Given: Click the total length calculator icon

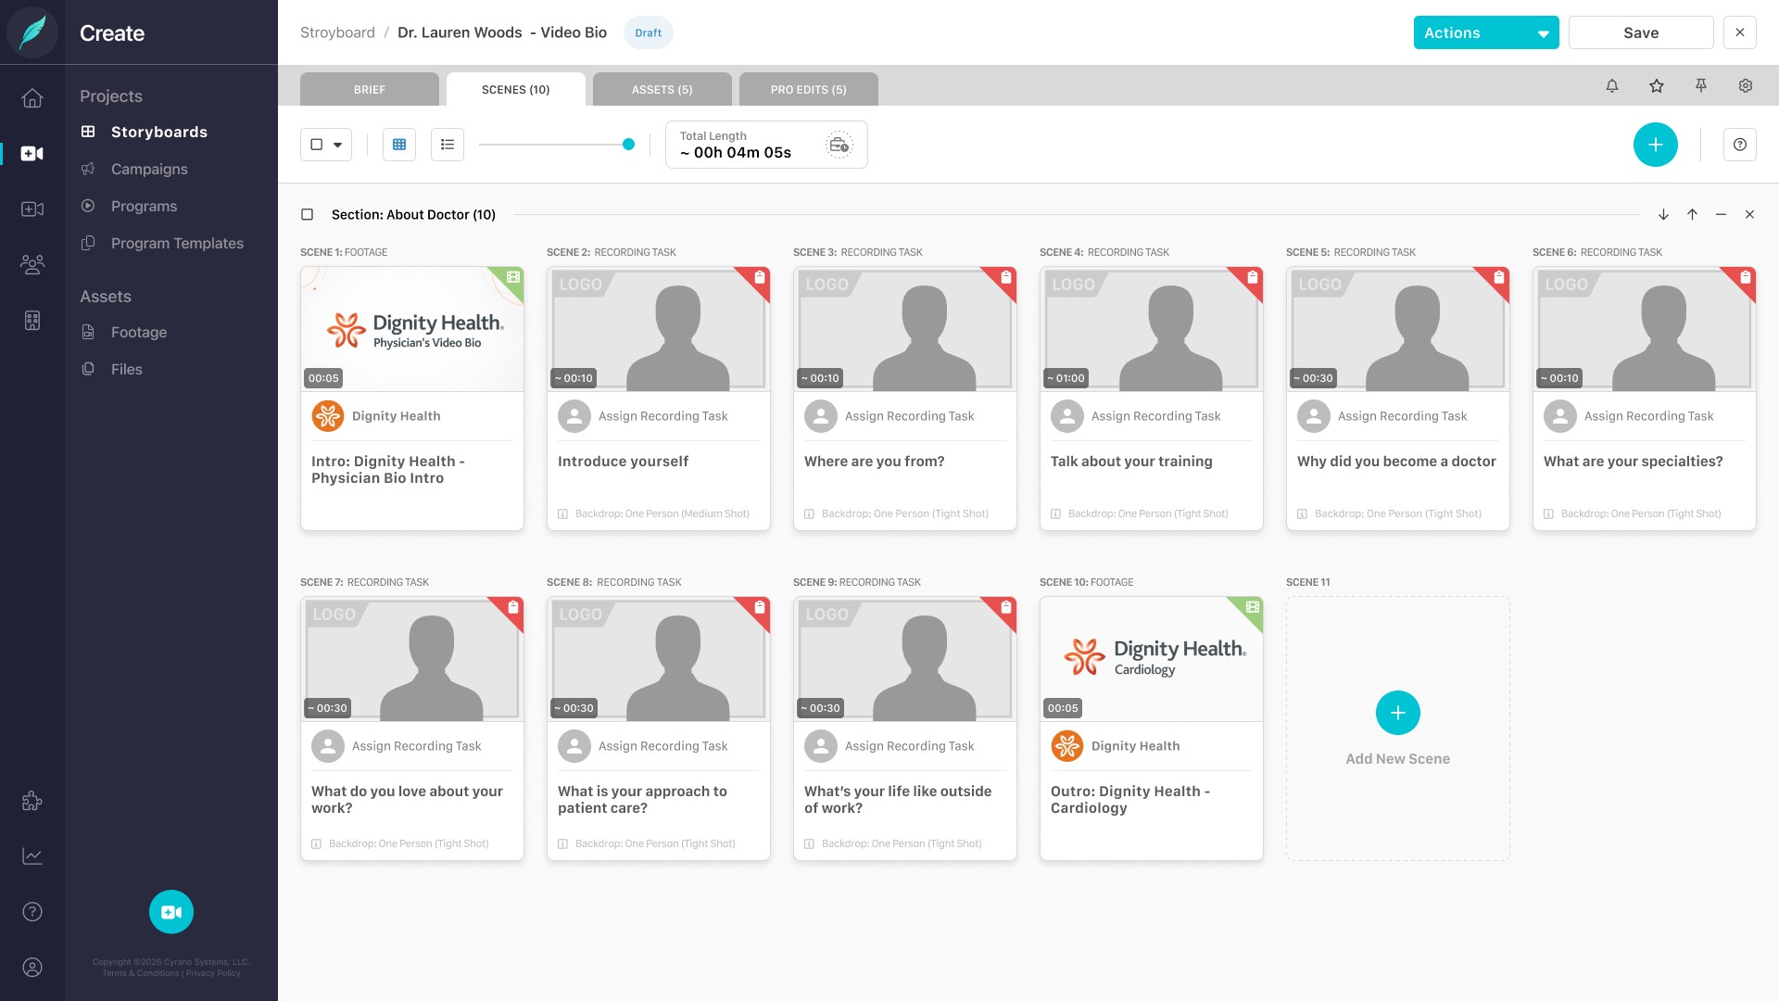Looking at the screenshot, I should click(839, 145).
